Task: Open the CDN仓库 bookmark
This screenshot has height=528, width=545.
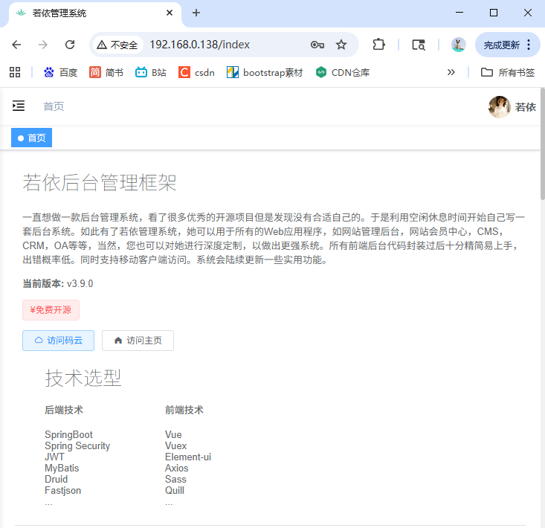Action: [342, 72]
